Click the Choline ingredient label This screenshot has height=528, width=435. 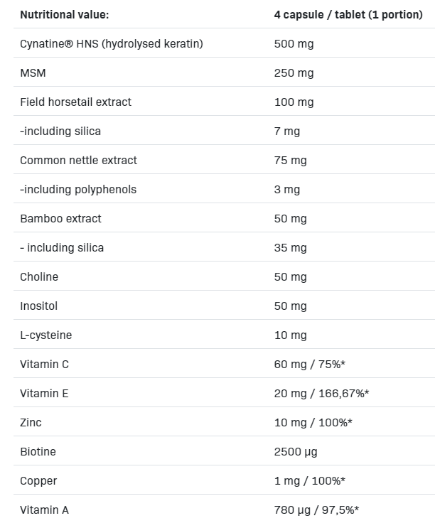coord(39,277)
